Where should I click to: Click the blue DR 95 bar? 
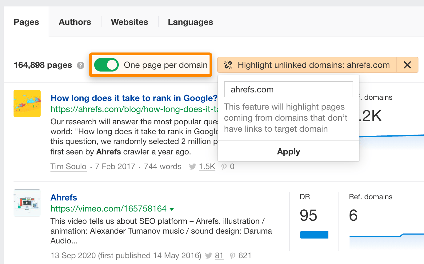[314, 235]
